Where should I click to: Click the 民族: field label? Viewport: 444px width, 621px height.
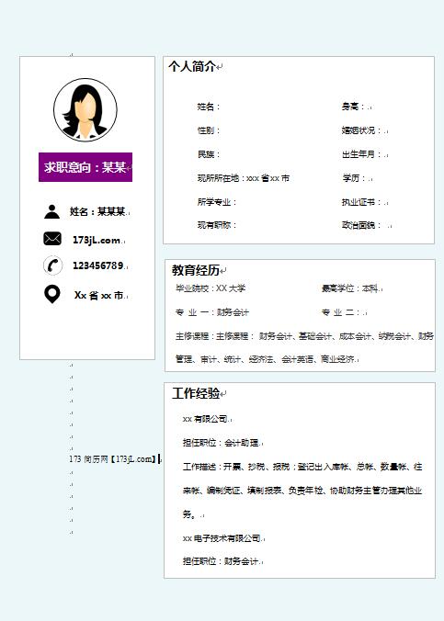coord(209,154)
